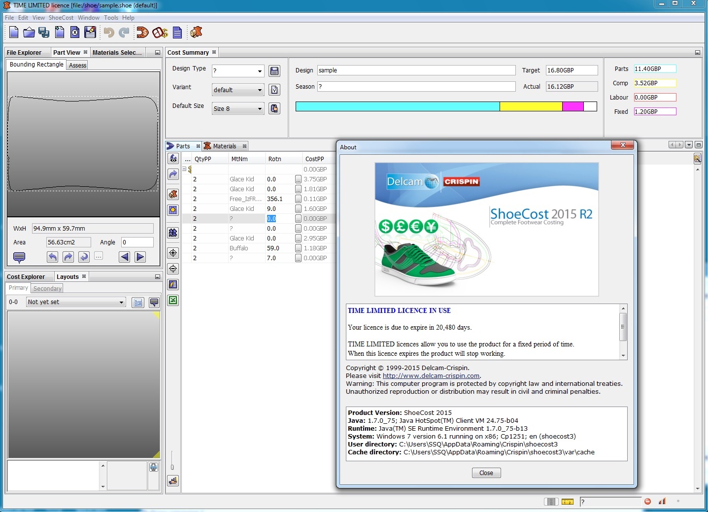Click the bar chart status bar icon
The height and width of the screenshot is (512, 708).
[x=662, y=502]
